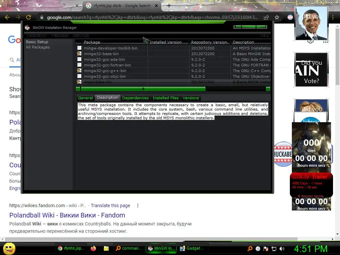Click the MinGW Installation Manager title icon
The image size is (340, 255).
click(27, 28)
